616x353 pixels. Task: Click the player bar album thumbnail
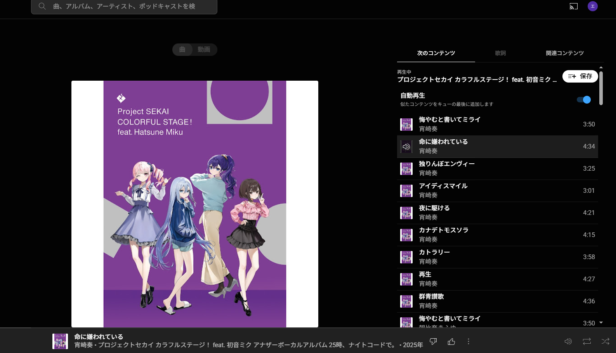[60, 341]
